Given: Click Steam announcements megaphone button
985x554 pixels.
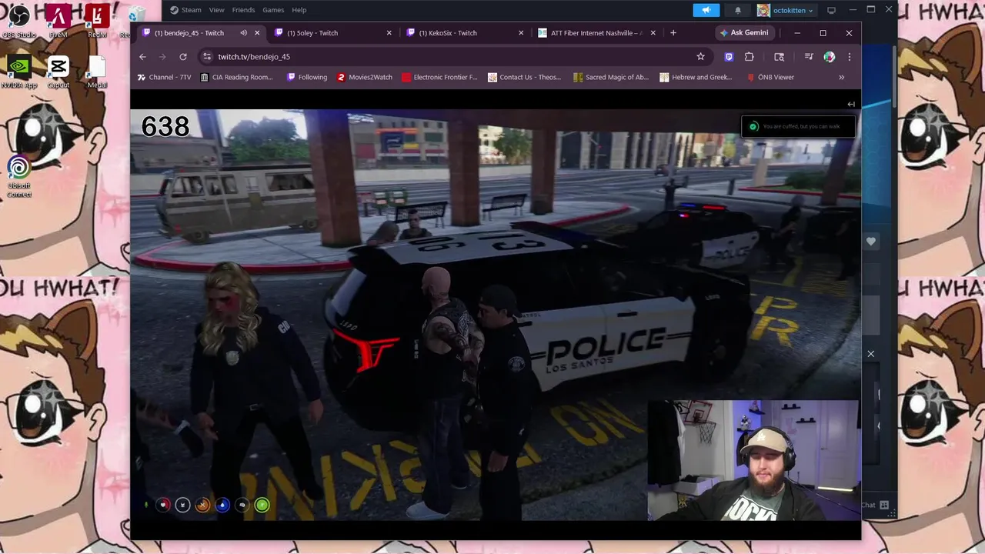Looking at the screenshot, I should coord(706,10).
